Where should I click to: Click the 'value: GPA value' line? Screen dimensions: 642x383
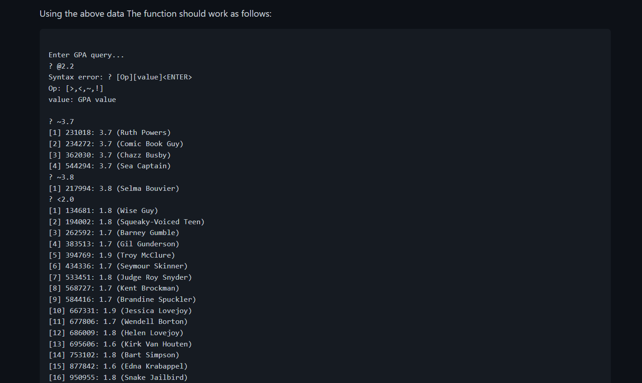tap(82, 99)
